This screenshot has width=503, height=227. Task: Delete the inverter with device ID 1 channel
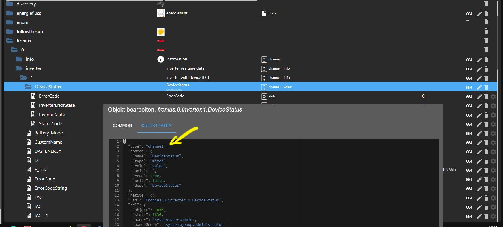point(486,78)
